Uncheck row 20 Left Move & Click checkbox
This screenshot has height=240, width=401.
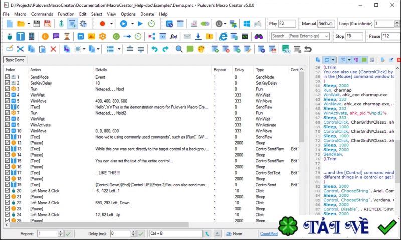[x=7, y=191]
